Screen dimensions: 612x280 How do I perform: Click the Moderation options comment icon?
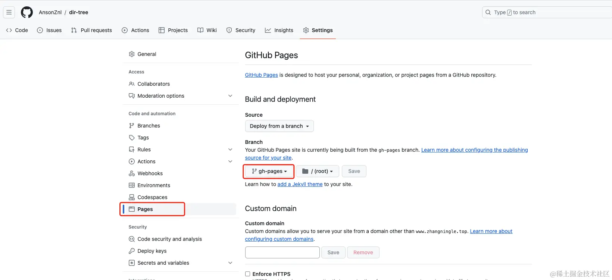coord(132,96)
